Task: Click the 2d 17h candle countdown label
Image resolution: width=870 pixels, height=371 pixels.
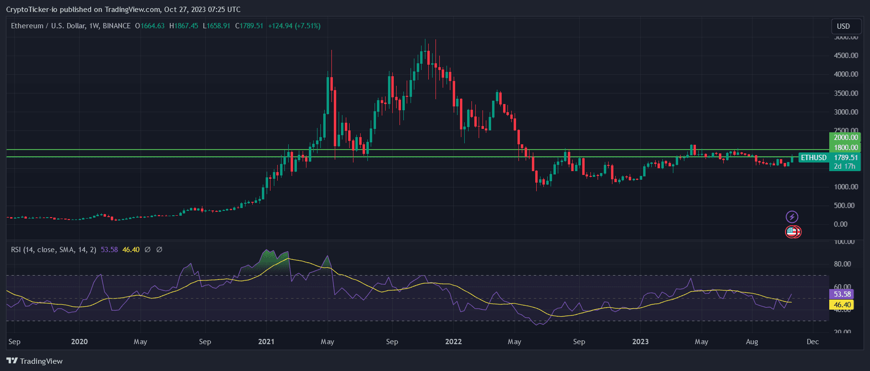Action: coord(845,166)
